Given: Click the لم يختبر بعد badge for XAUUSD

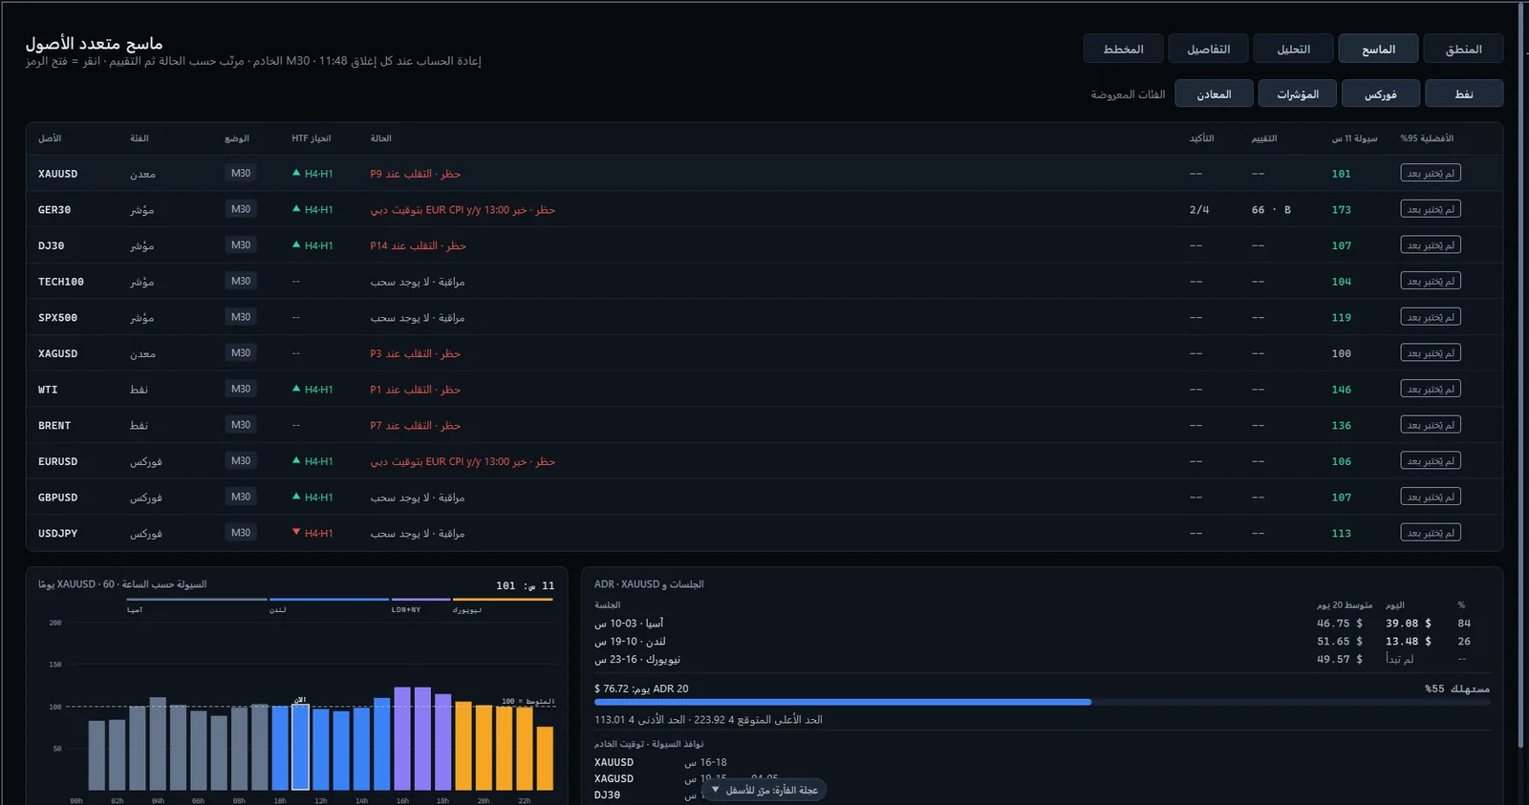Looking at the screenshot, I should 1431,173.
